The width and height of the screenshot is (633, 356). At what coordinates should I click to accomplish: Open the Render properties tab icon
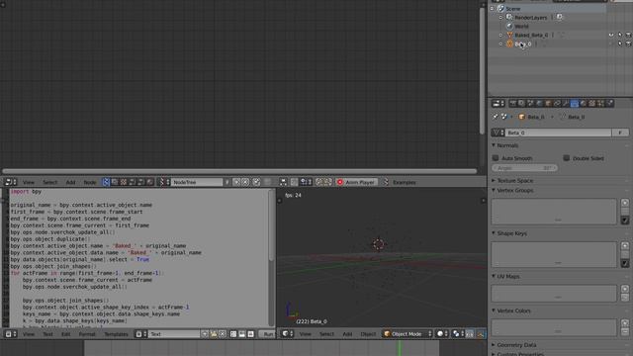[512, 104]
